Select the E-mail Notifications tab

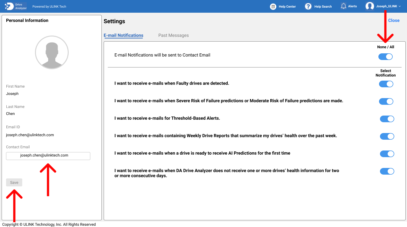[x=123, y=36]
